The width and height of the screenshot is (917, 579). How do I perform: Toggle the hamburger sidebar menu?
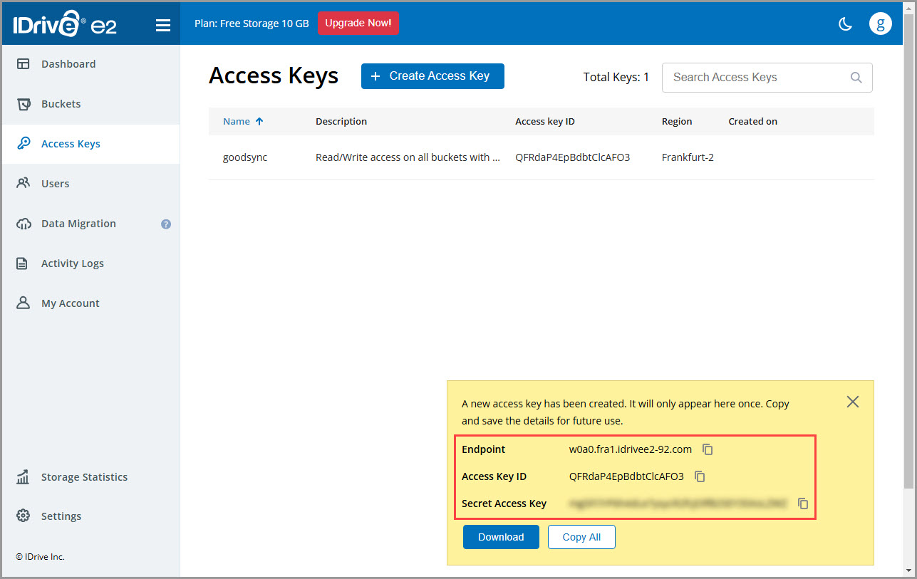click(x=163, y=26)
